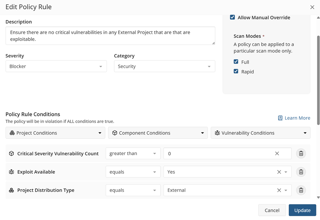Screen dimensions: 320x220
Task: Click the 'Scan Modes' label
Action: (247, 36)
